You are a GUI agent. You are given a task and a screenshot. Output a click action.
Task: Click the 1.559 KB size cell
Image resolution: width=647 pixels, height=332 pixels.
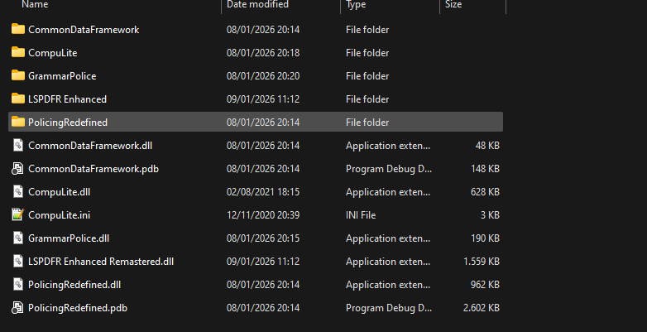tap(482, 262)
